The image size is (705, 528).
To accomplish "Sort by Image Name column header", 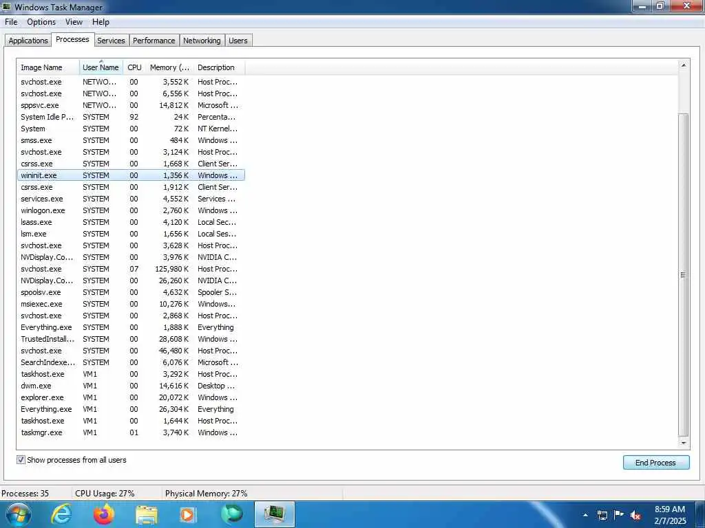I will pyautogui.click(x=48, y=67).
